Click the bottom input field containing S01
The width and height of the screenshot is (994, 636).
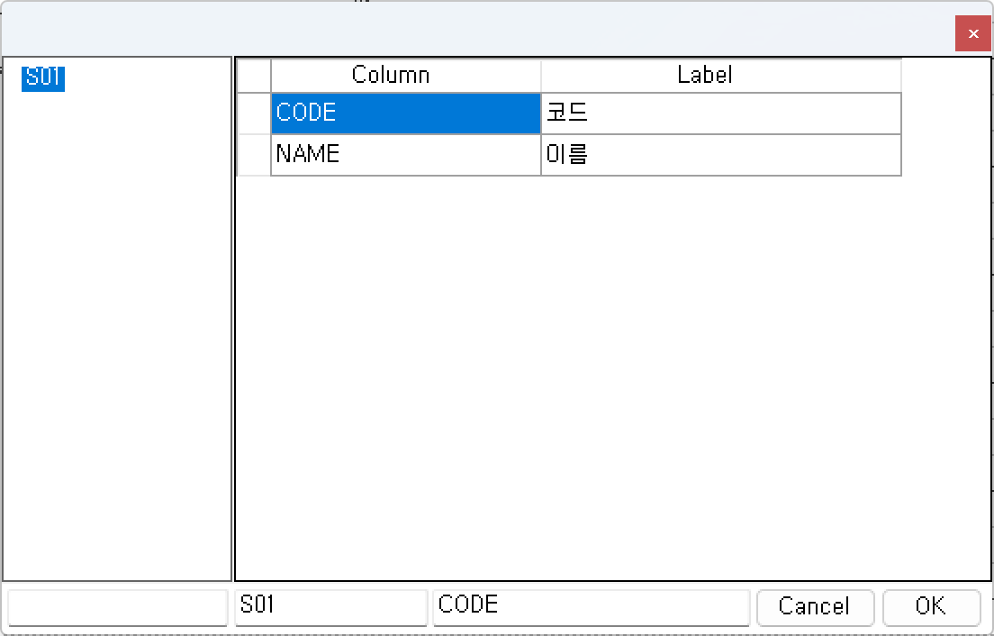click(x=330, y=606)
